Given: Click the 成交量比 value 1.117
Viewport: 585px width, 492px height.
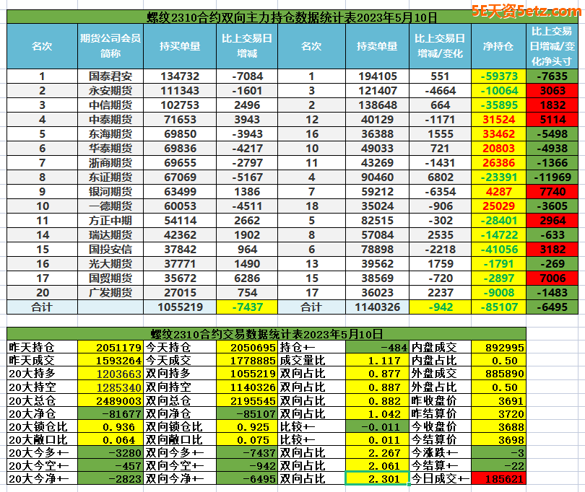Looking at the screenshot, I should (x=378, y=361).
